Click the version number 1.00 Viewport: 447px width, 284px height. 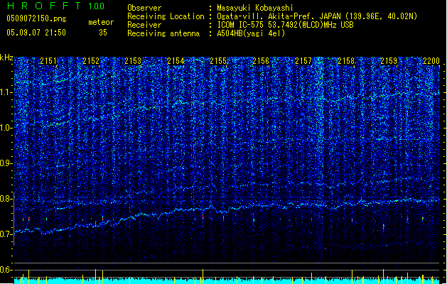click(x=95, y=6)
